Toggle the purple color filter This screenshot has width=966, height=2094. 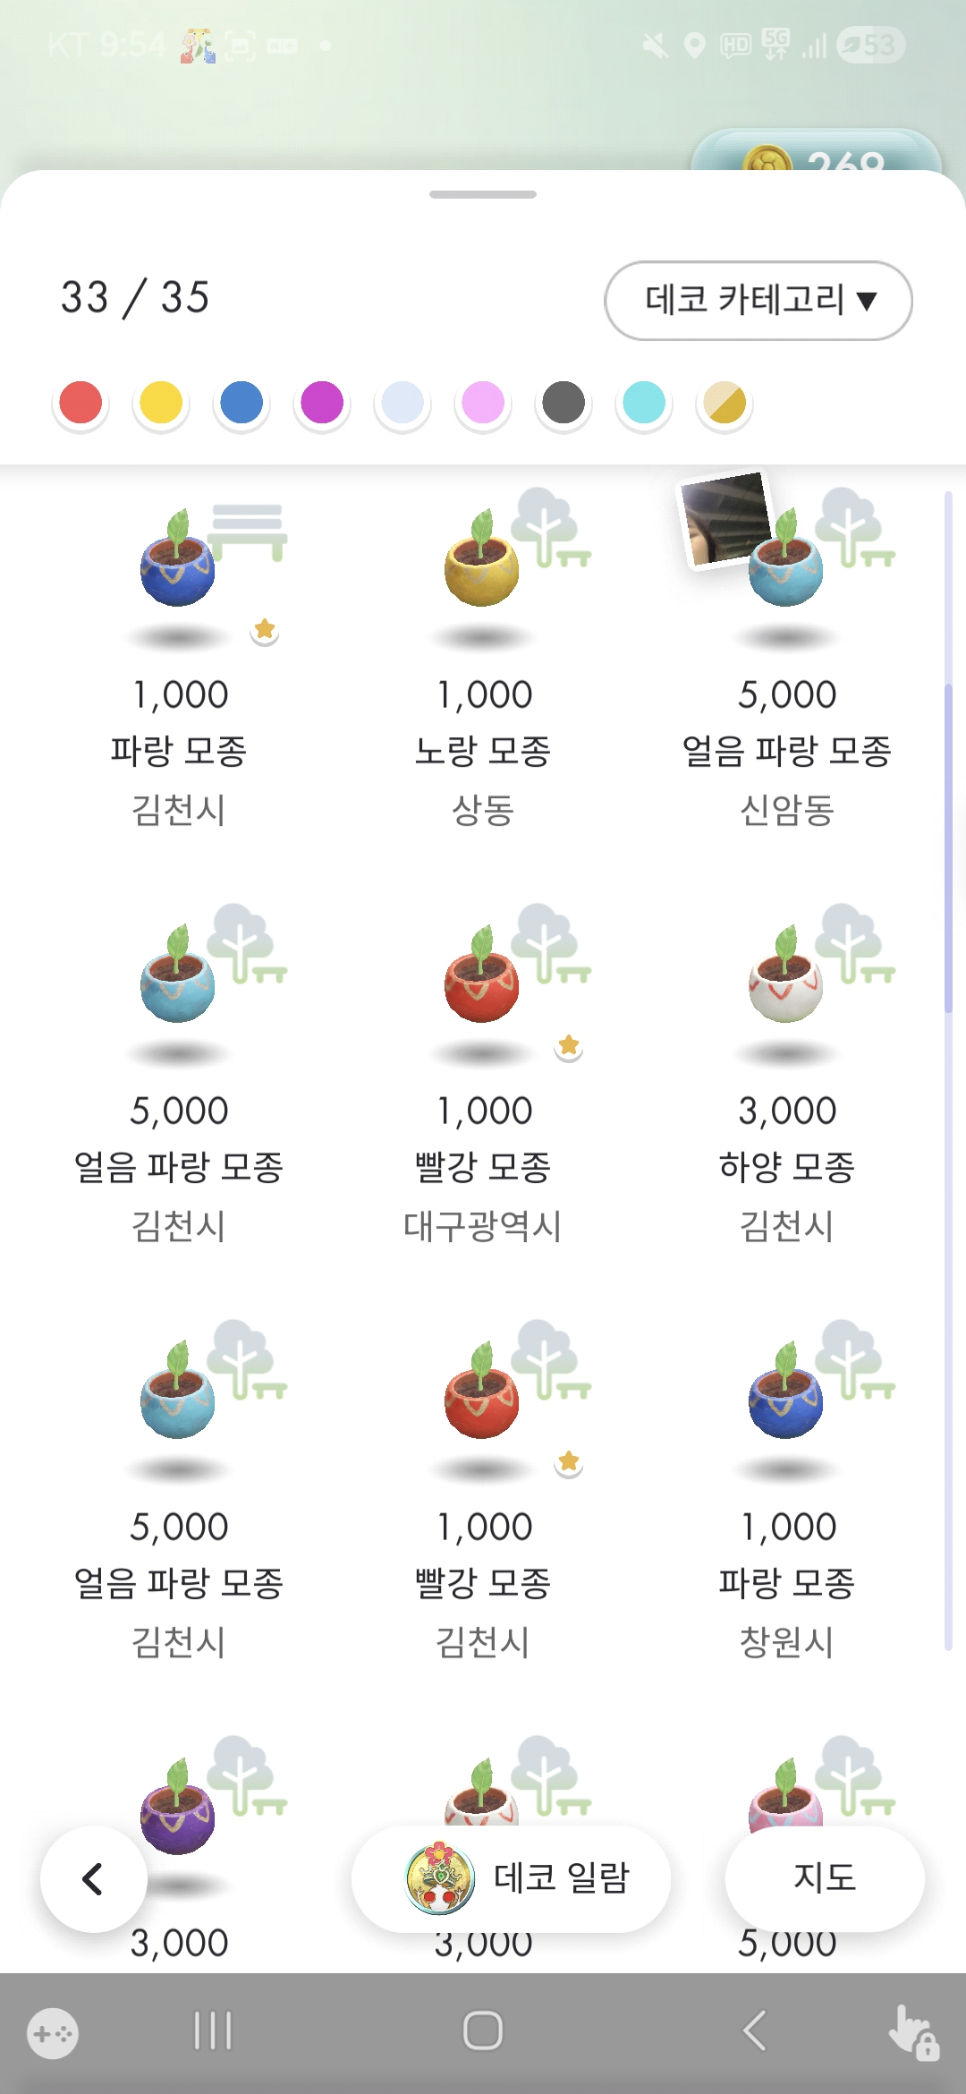coord(322,403)
